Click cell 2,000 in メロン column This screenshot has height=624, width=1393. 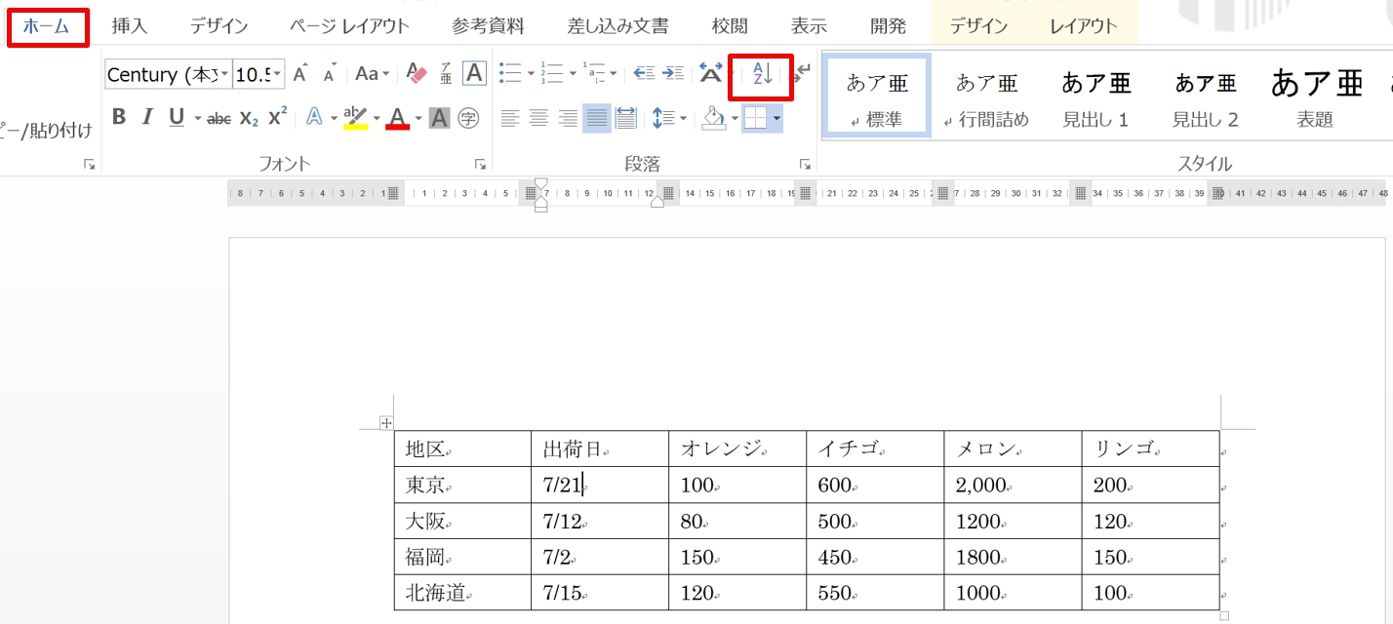pyautogui.click(x=1013, y=485)
